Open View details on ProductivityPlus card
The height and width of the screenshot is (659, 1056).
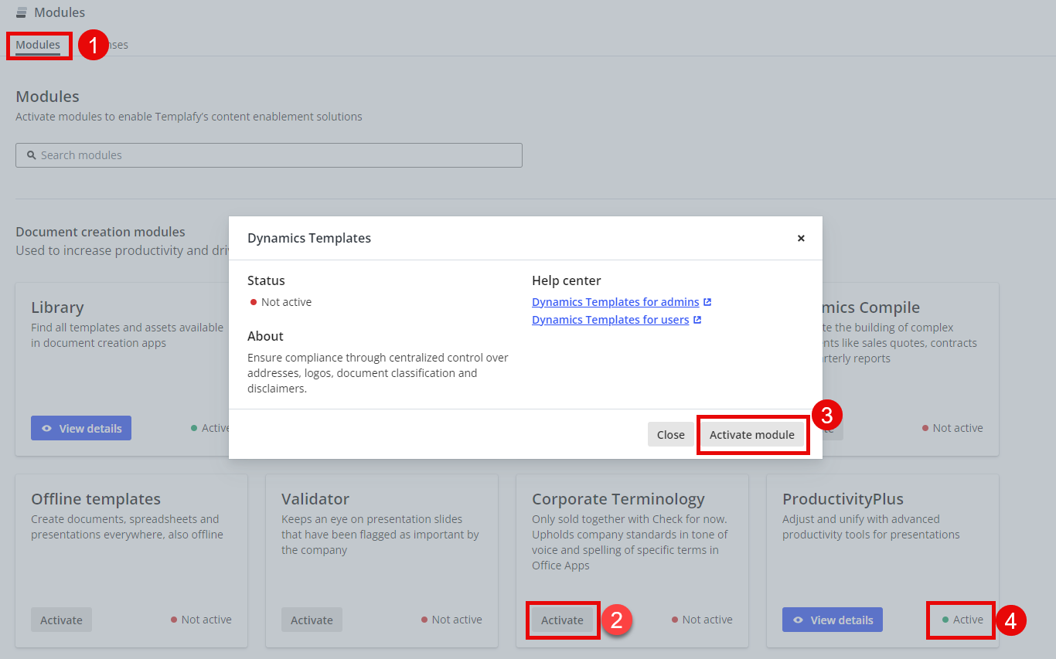[x=833, y=620]
